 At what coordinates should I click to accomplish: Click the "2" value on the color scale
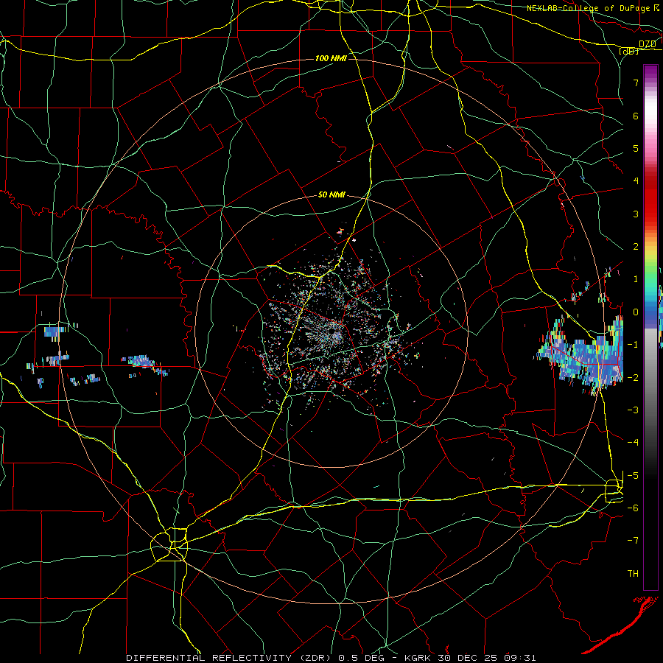tap(636, 247)
